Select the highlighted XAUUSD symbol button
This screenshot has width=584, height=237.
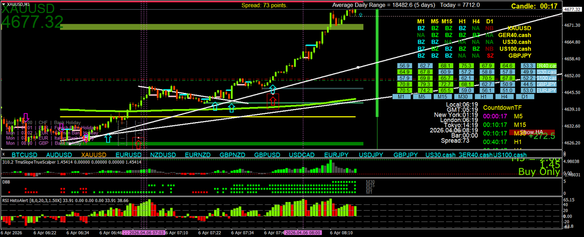tap(94, 154)
